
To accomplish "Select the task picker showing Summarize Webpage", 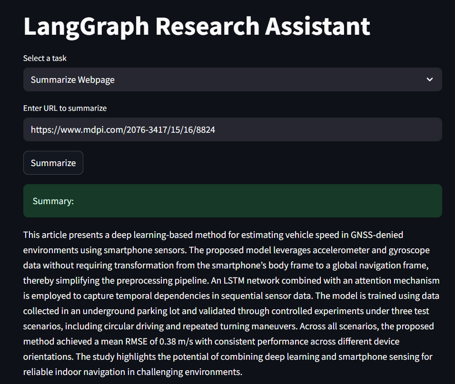I will pos(232,79).
